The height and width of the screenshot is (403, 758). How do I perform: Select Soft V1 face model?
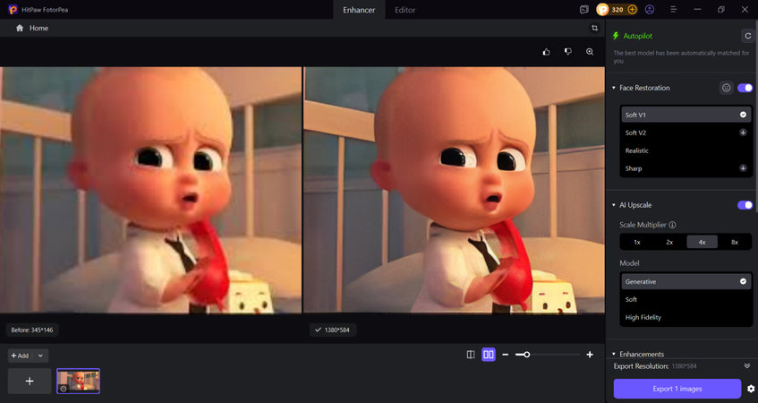click(686, 115)
